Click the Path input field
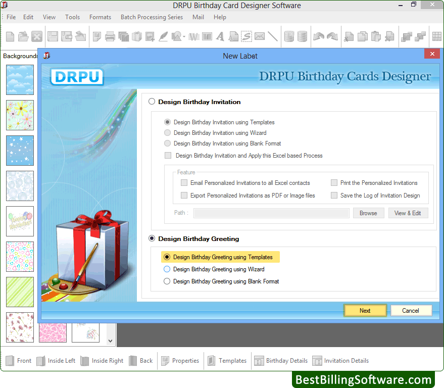Screen dimensions: 444x388 271,213
